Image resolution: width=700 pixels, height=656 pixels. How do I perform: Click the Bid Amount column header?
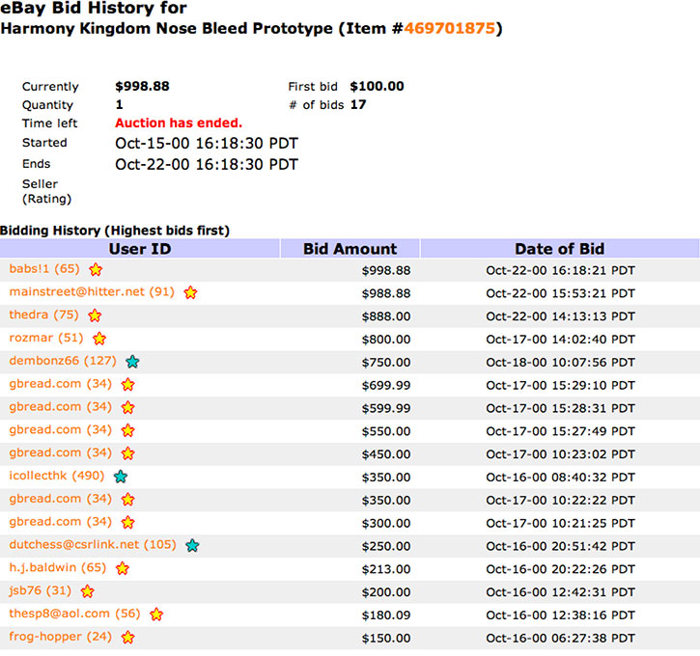pos(350,249)
